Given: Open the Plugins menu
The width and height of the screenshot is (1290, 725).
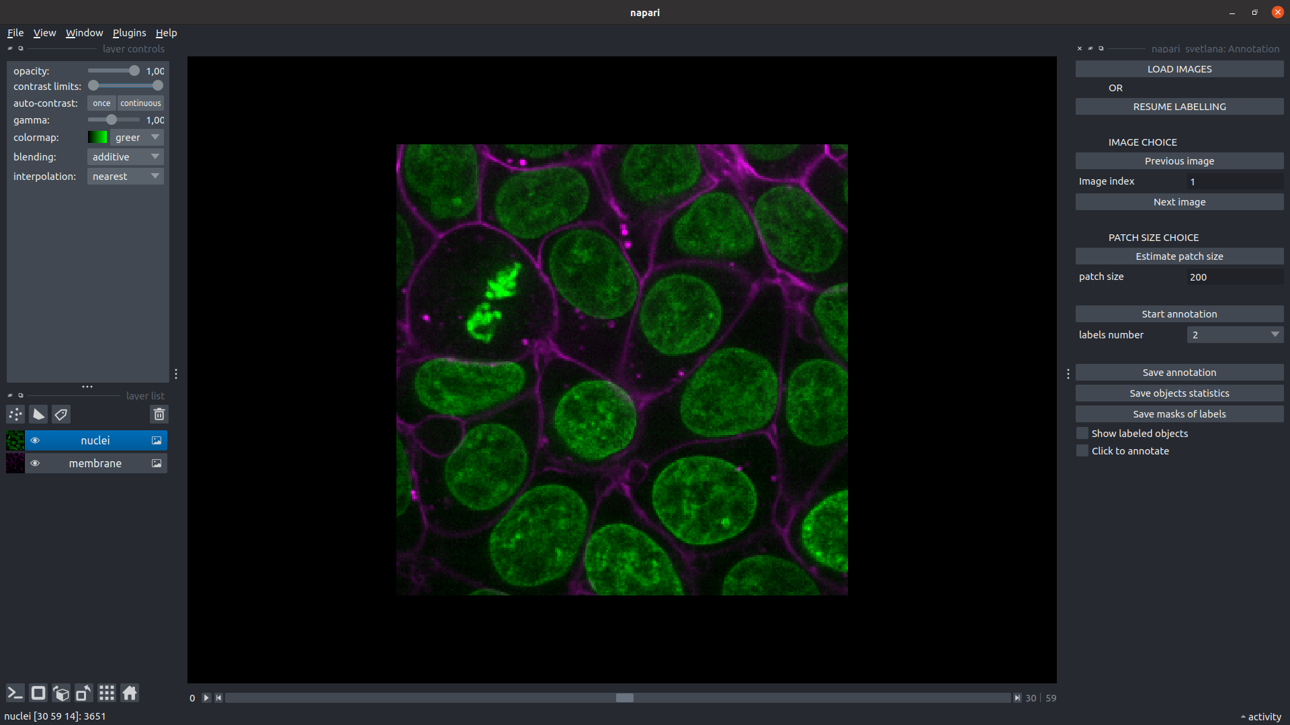Looking at the screenshot, I should [x=129, y=33].
